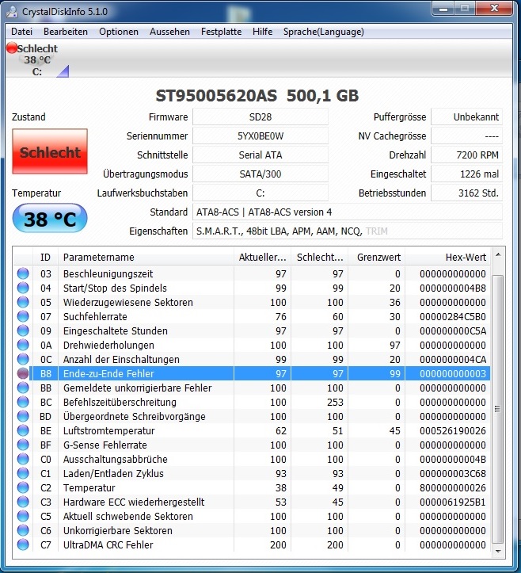Click status dot of C2 Temperatur row
The width and height of the screenshot is (521, 573).
pos(23,487)
